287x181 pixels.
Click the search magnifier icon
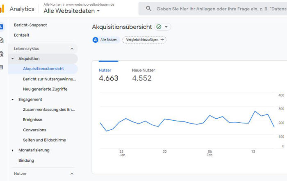(148, 9)
